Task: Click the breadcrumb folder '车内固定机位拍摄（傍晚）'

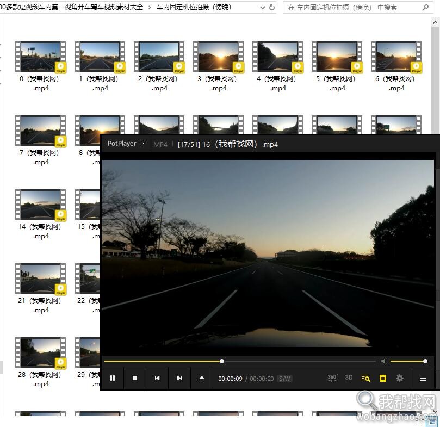Action: [x=194, y=7]
